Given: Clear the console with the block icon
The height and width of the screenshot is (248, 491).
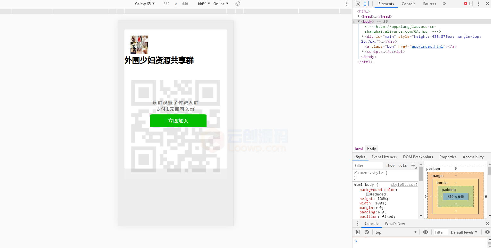Looking at the screenshot, I should 367,232.
